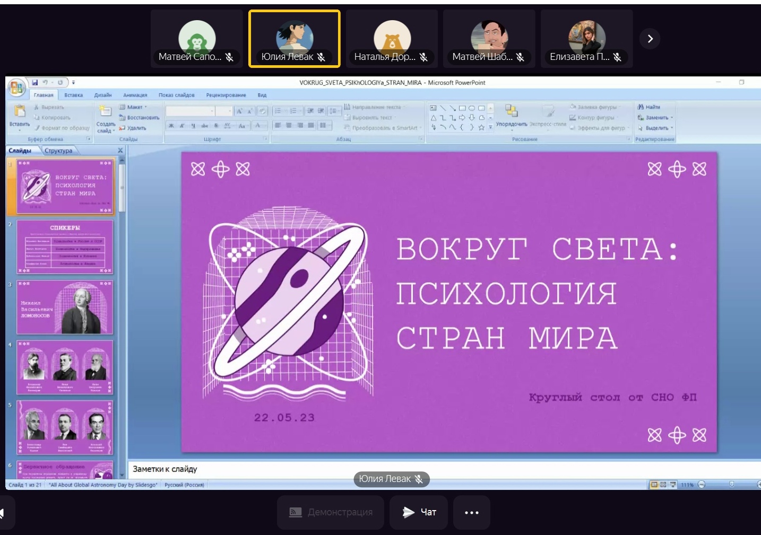Click the Упорядочить (Arrange) icon
This screenshot has height=535, width=761.
coord(511,111)
